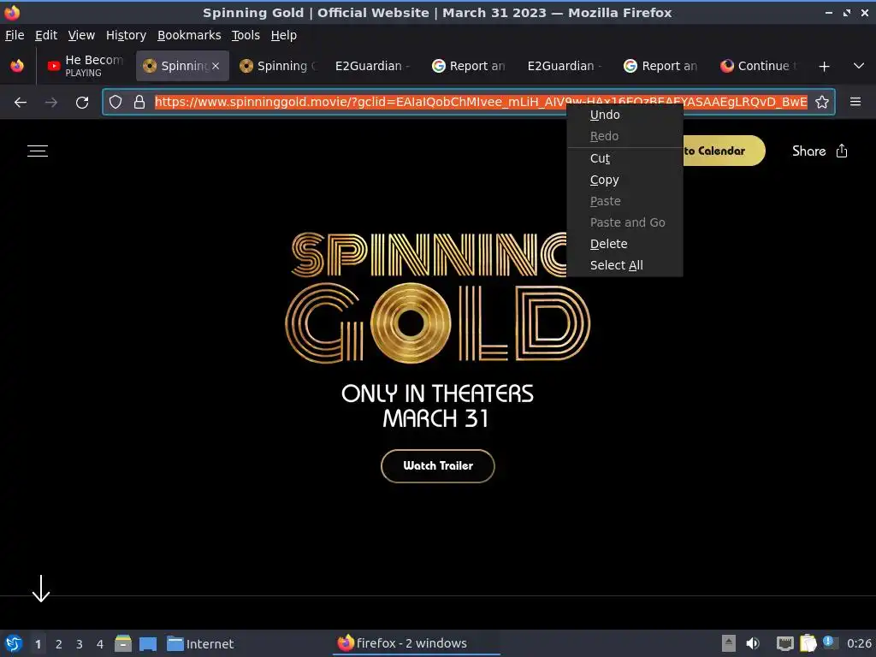Click the site security padlock icon
Image resolution: width=876 pixels, height=657 pixels.
[139, 102]
